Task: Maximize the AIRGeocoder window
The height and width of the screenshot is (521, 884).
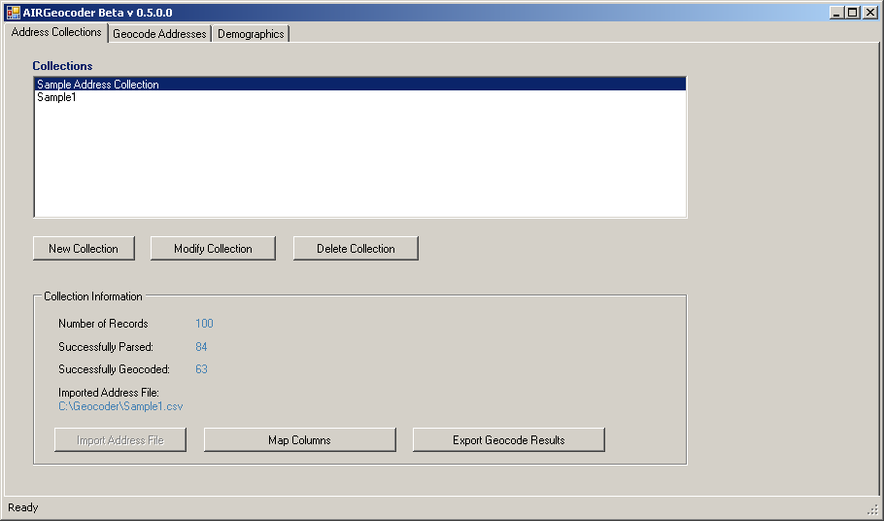Action: click(853, 13)
